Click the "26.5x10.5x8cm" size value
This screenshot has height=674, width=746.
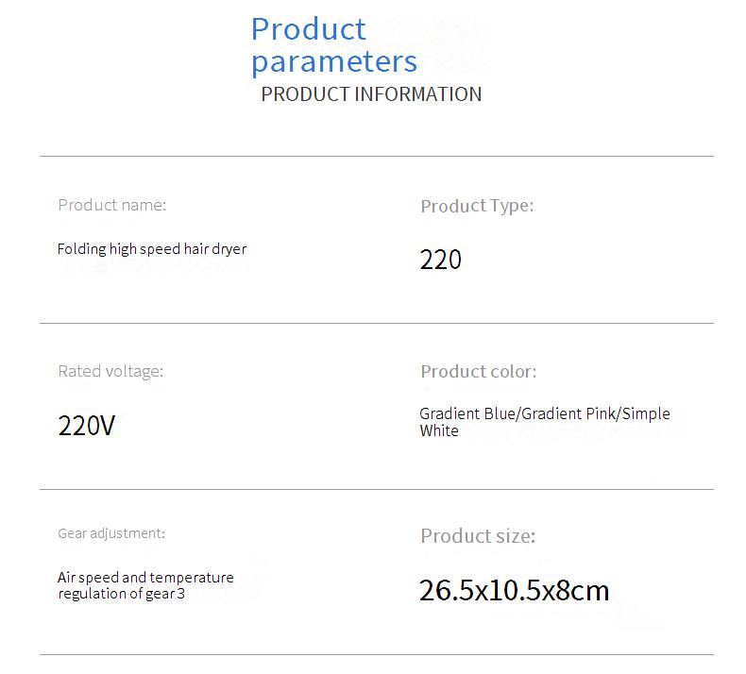[x=514, y=591]
